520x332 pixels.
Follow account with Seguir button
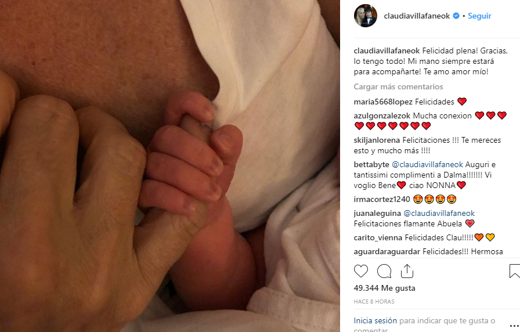(x=479, y=16)
